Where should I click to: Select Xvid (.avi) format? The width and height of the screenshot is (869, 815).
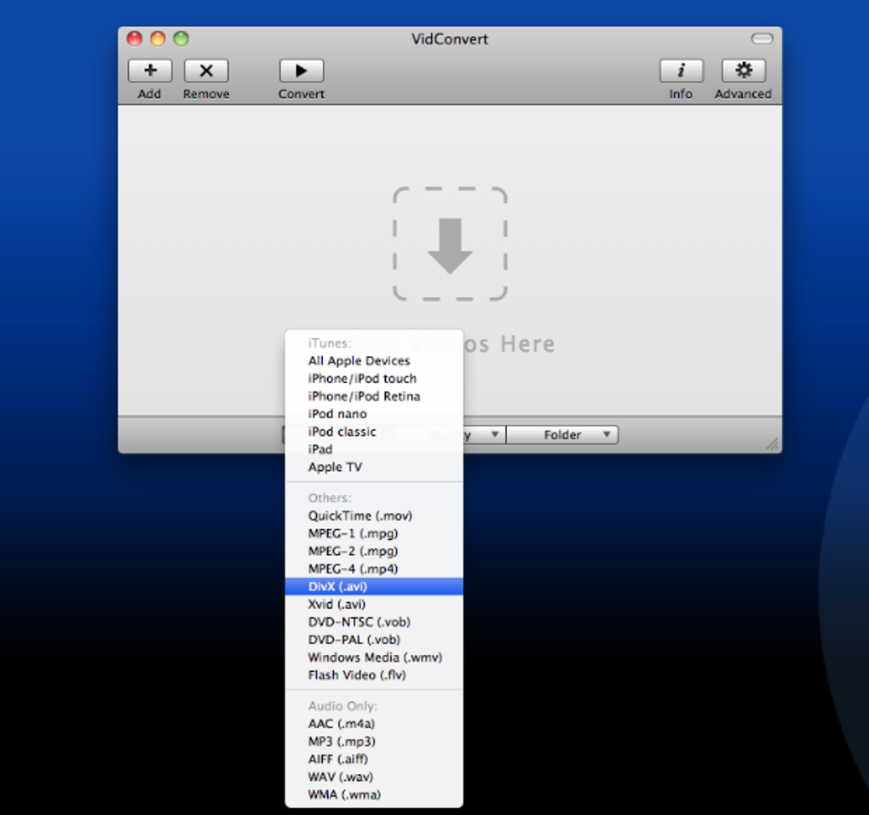(x=374, y=605)
